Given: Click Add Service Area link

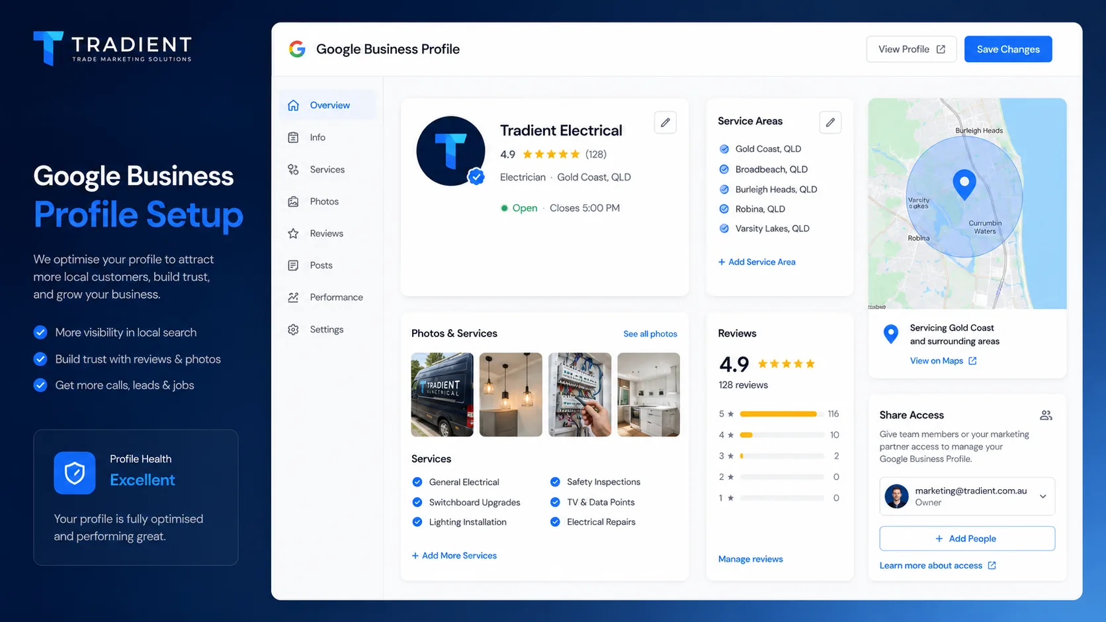Looking at the screenshot, I should [x=757, y=262].
